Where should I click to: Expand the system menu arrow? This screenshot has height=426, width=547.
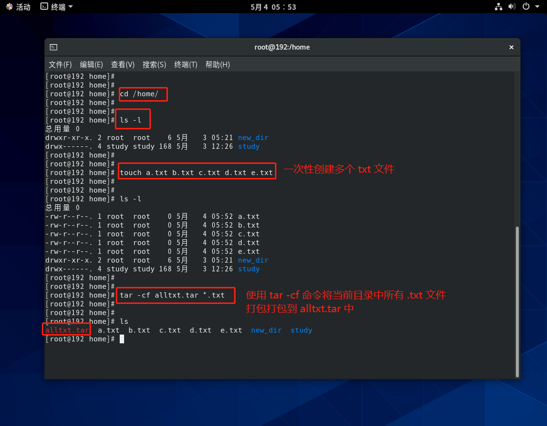click(537, 7)
